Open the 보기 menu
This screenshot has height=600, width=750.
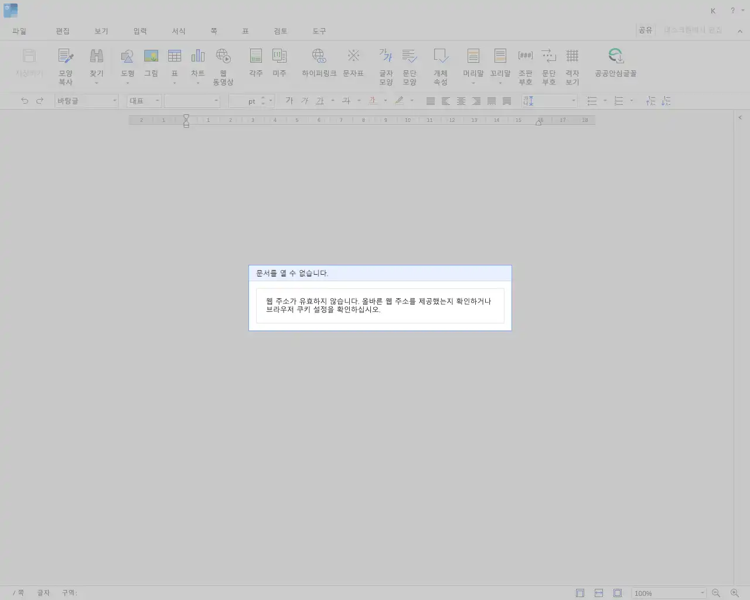(101, 31)
